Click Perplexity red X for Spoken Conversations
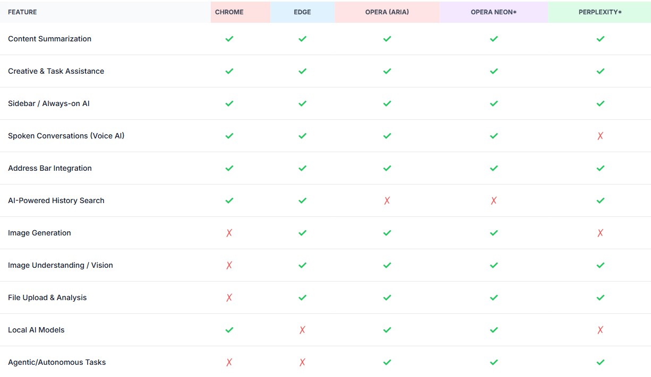651x377 pixels. (600, 136)
